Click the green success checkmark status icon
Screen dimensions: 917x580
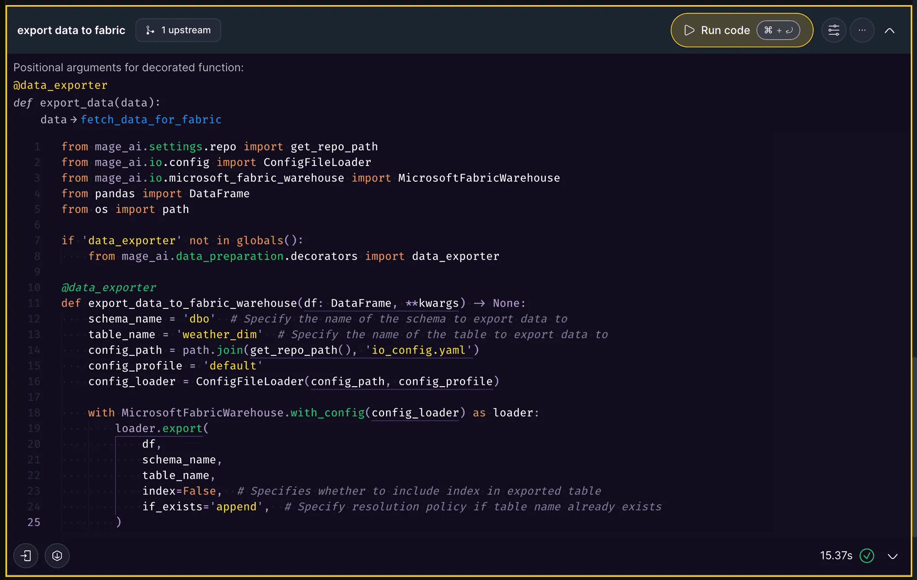(867, 555)
